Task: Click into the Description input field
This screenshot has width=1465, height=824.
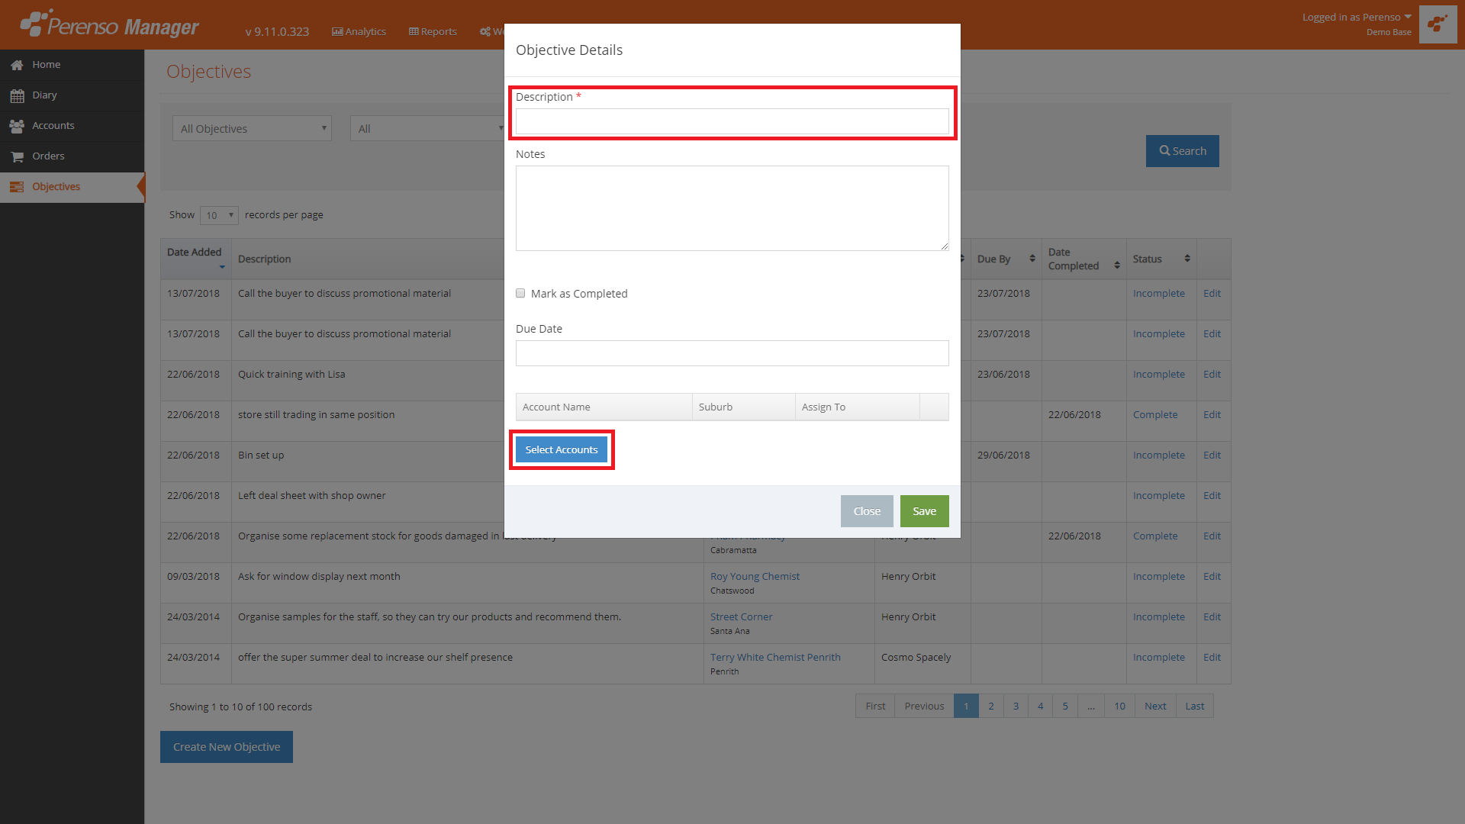Action: [732, 121]
